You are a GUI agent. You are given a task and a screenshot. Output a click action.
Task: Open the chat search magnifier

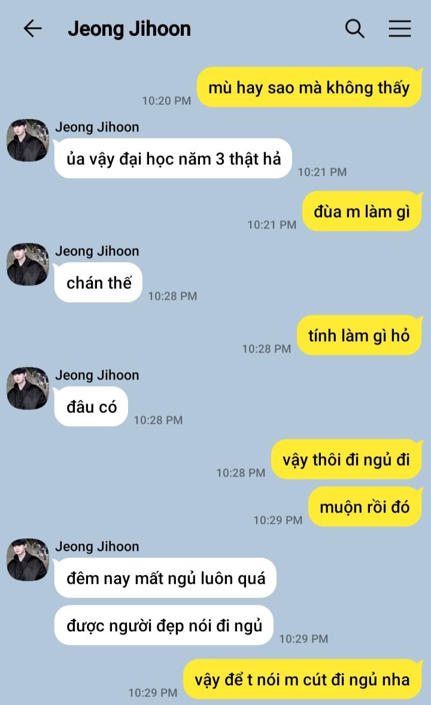(x=354, y=28)
